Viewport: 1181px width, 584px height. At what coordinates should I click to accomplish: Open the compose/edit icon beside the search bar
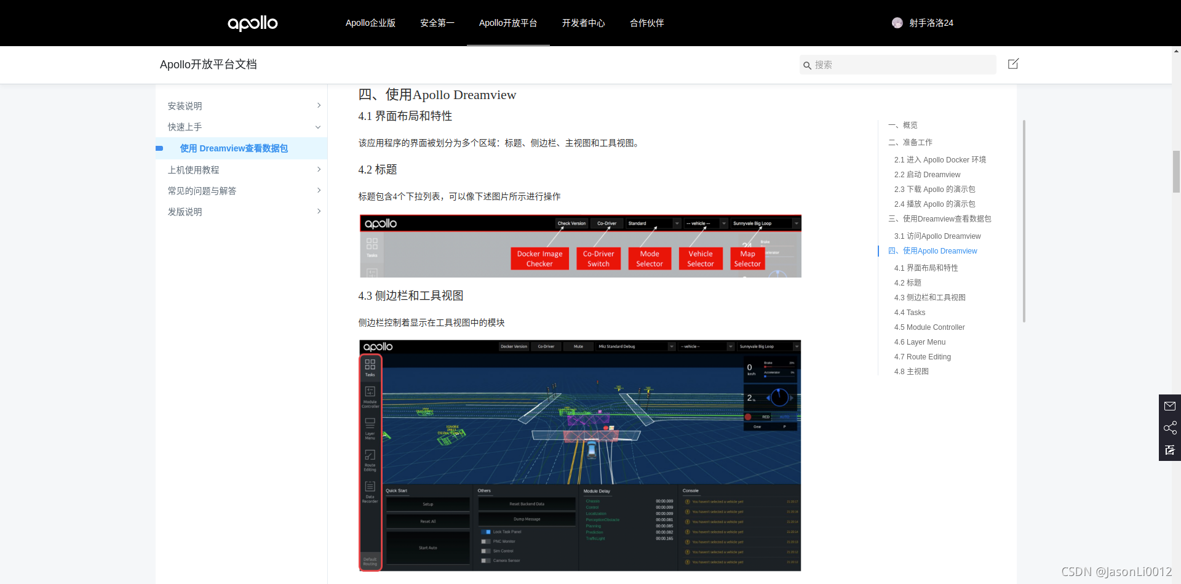tap(1012, 64)
